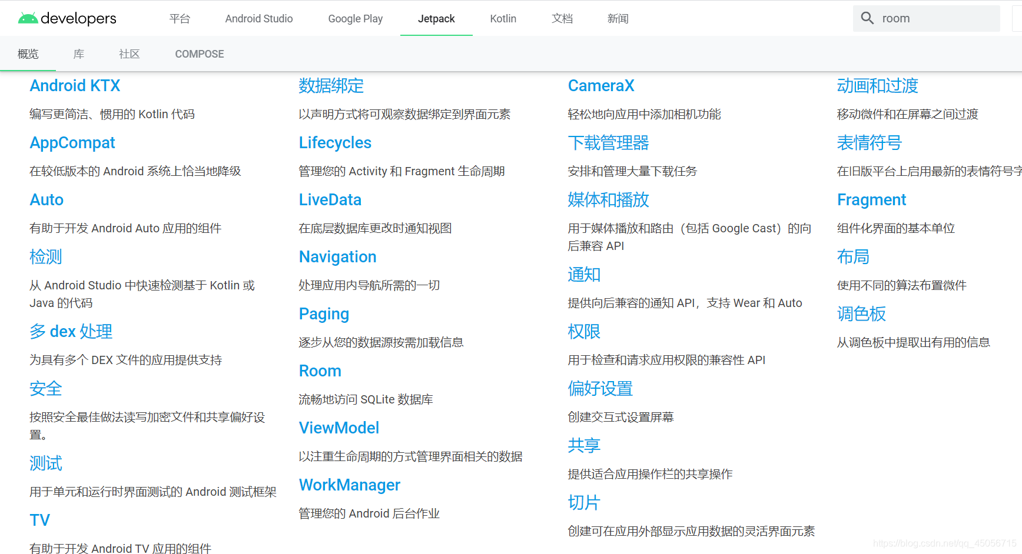Screen dimensions: 1022x554
Task: Switch to the 库 tab
Action: tap(79, 54)
